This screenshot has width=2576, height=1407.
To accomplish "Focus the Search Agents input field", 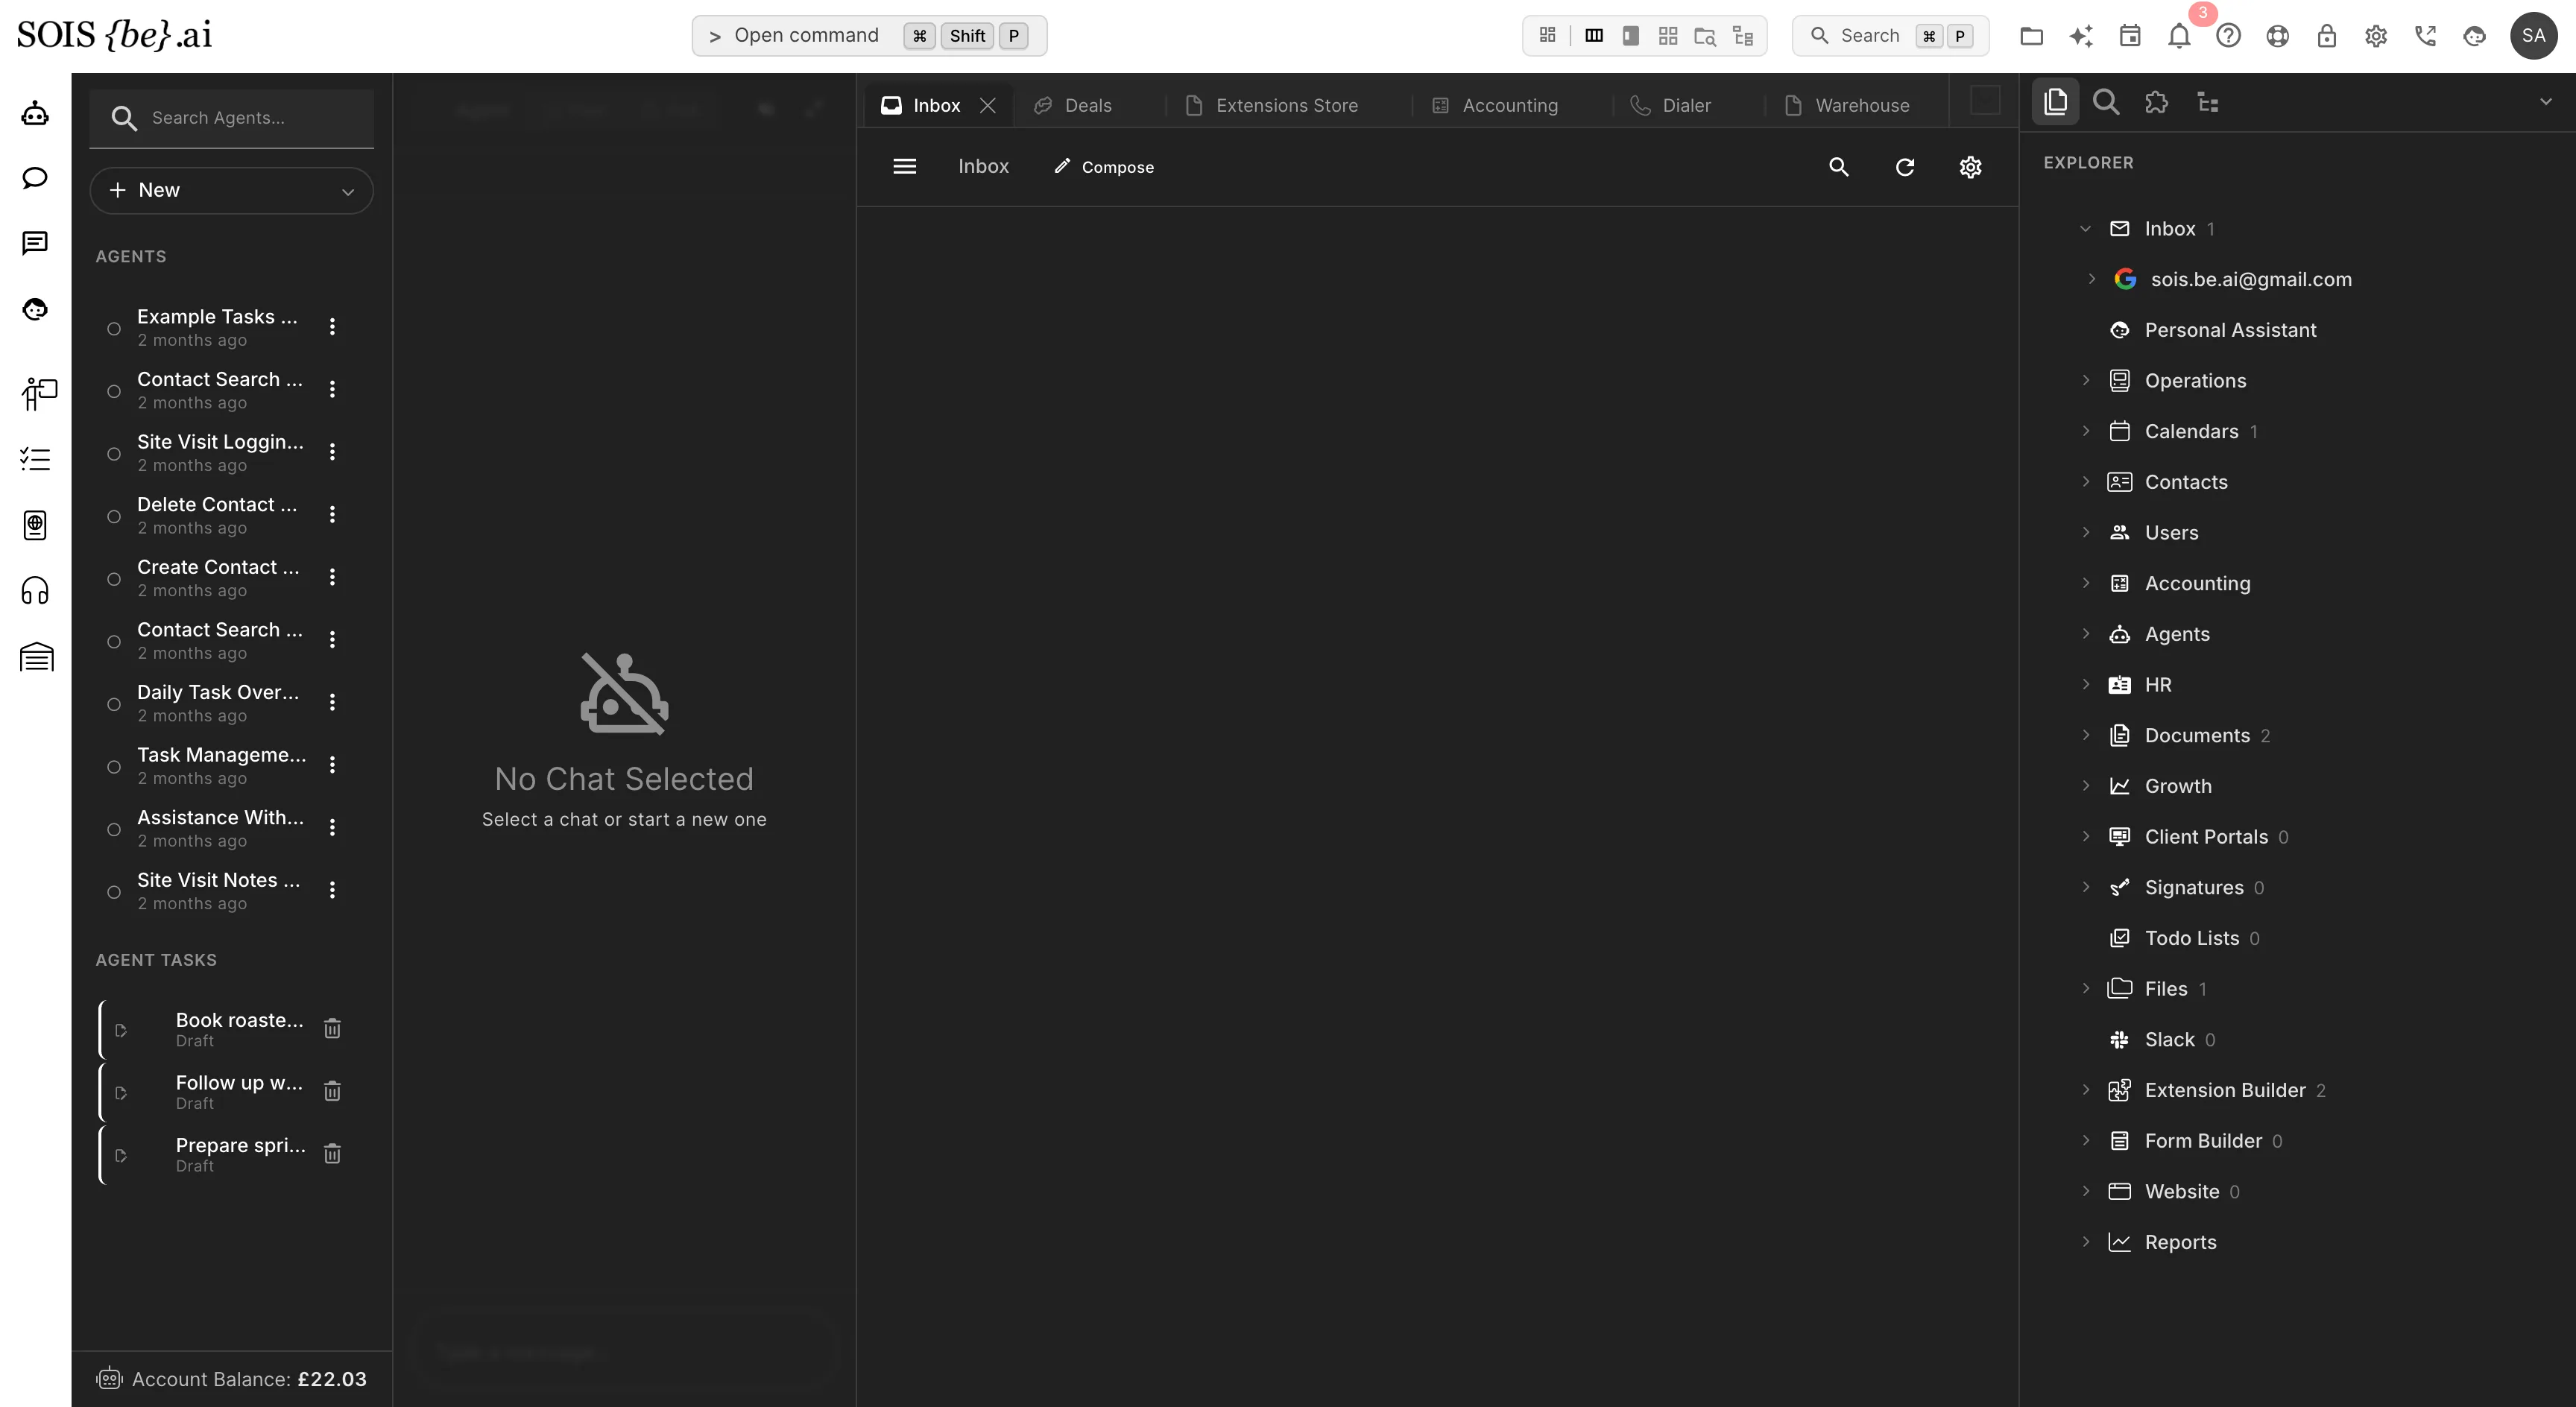I will pyautogui.click(x=232, y=118).
